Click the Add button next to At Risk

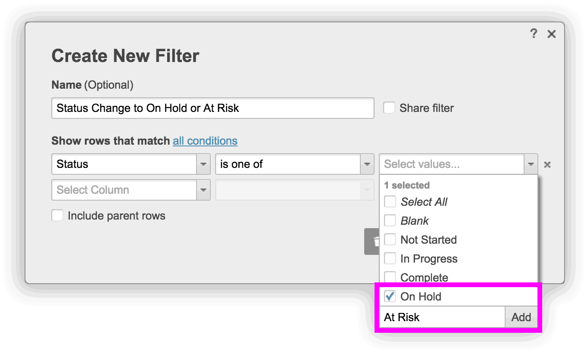[x=521, y=317]
